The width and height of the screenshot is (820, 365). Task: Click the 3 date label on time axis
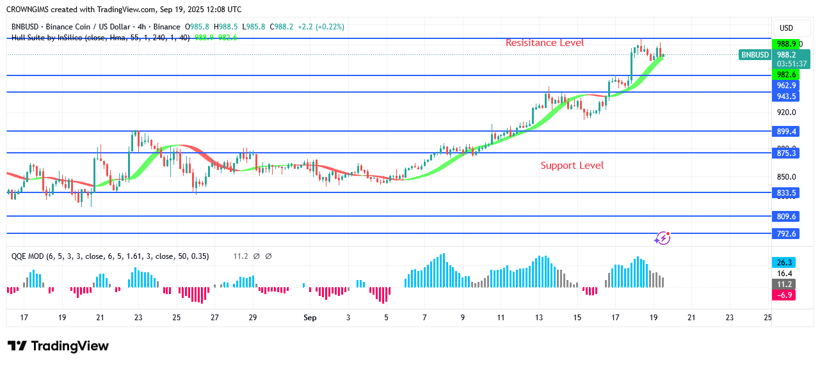click(348, 317)
